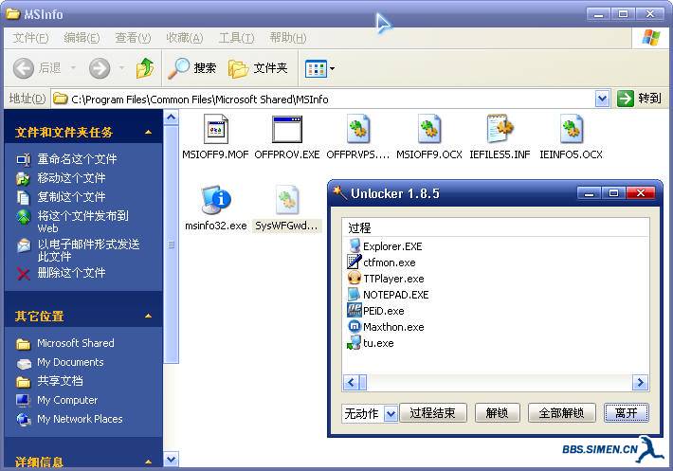673x471 pixels.
Task: Open the Forward button history dropdown arrow
Action: click(122, 68)
